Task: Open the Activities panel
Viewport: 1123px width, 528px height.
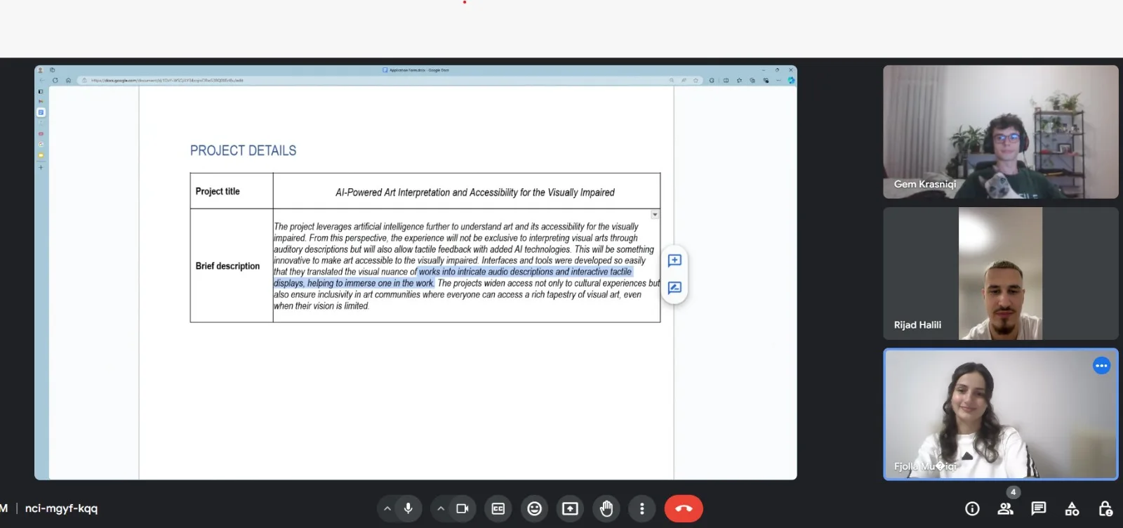Action: 1072,508
